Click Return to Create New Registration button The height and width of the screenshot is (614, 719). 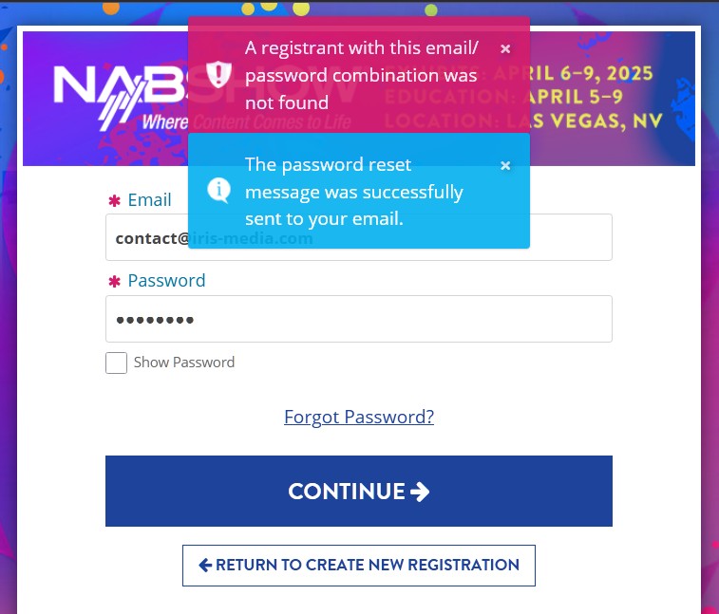coord(359,566)
